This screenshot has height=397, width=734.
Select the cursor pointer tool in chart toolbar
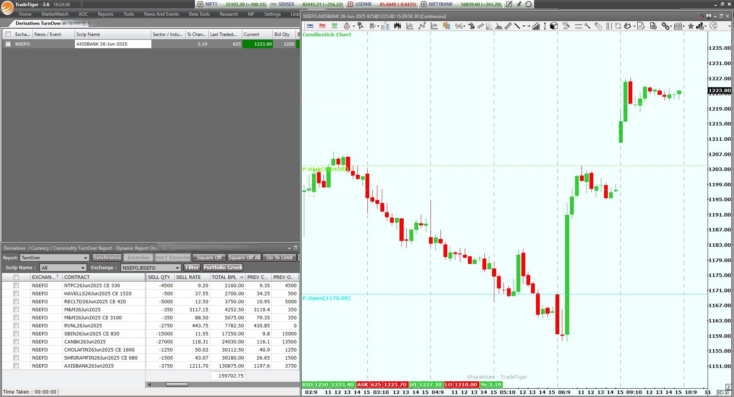click(x=361, y=26)
